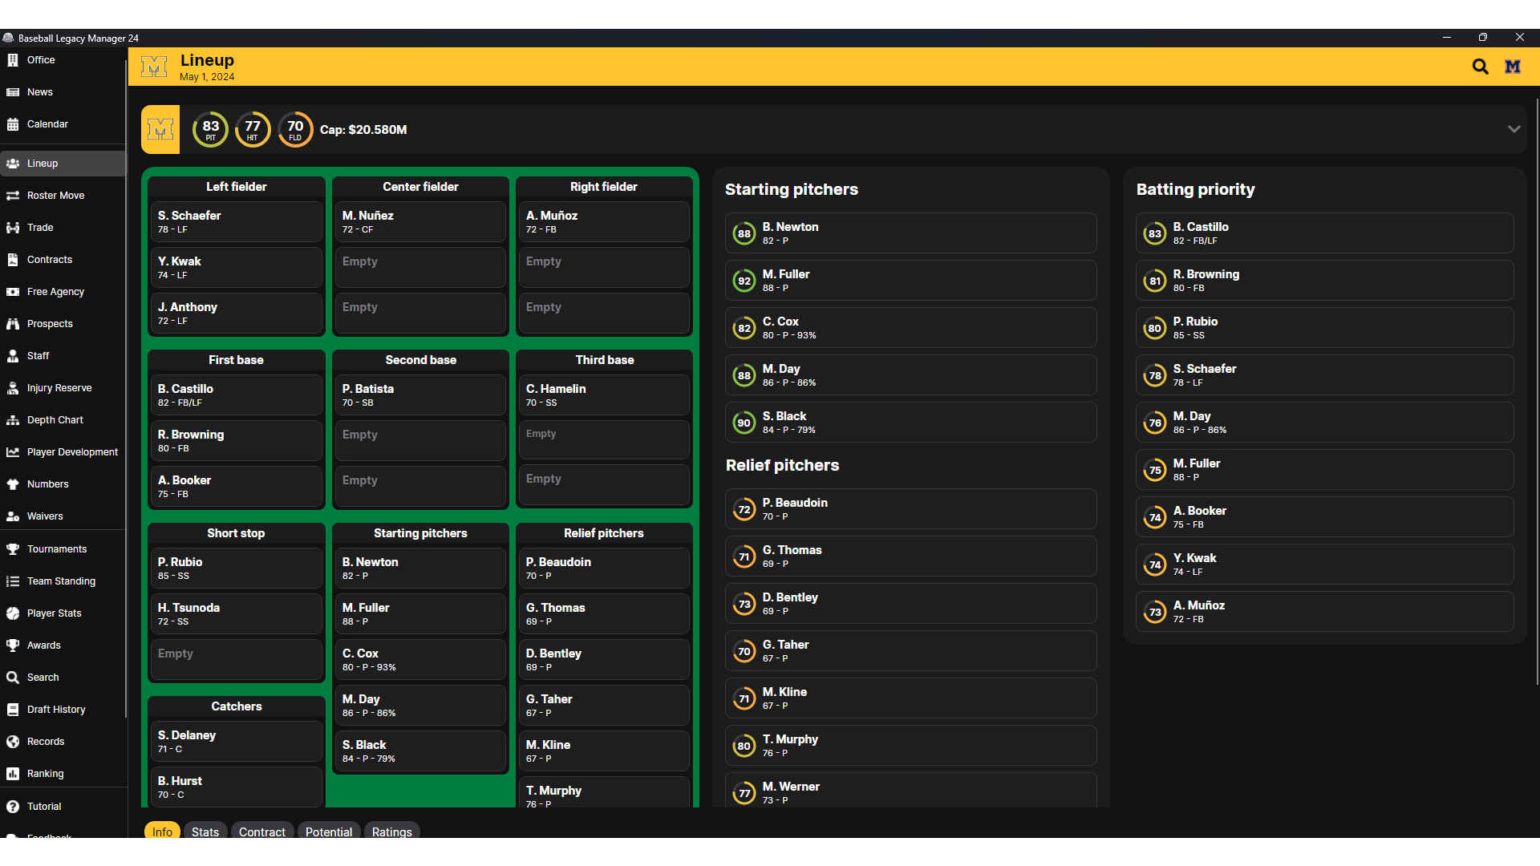Click the Search magnifier icon in sidebar

click(13, 678)
